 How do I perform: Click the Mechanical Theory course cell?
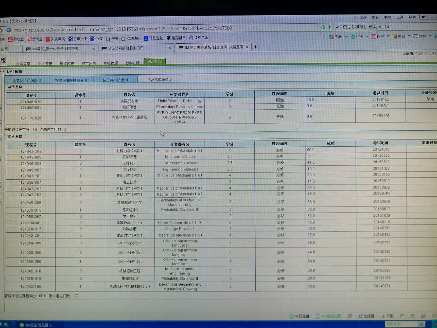180,157
